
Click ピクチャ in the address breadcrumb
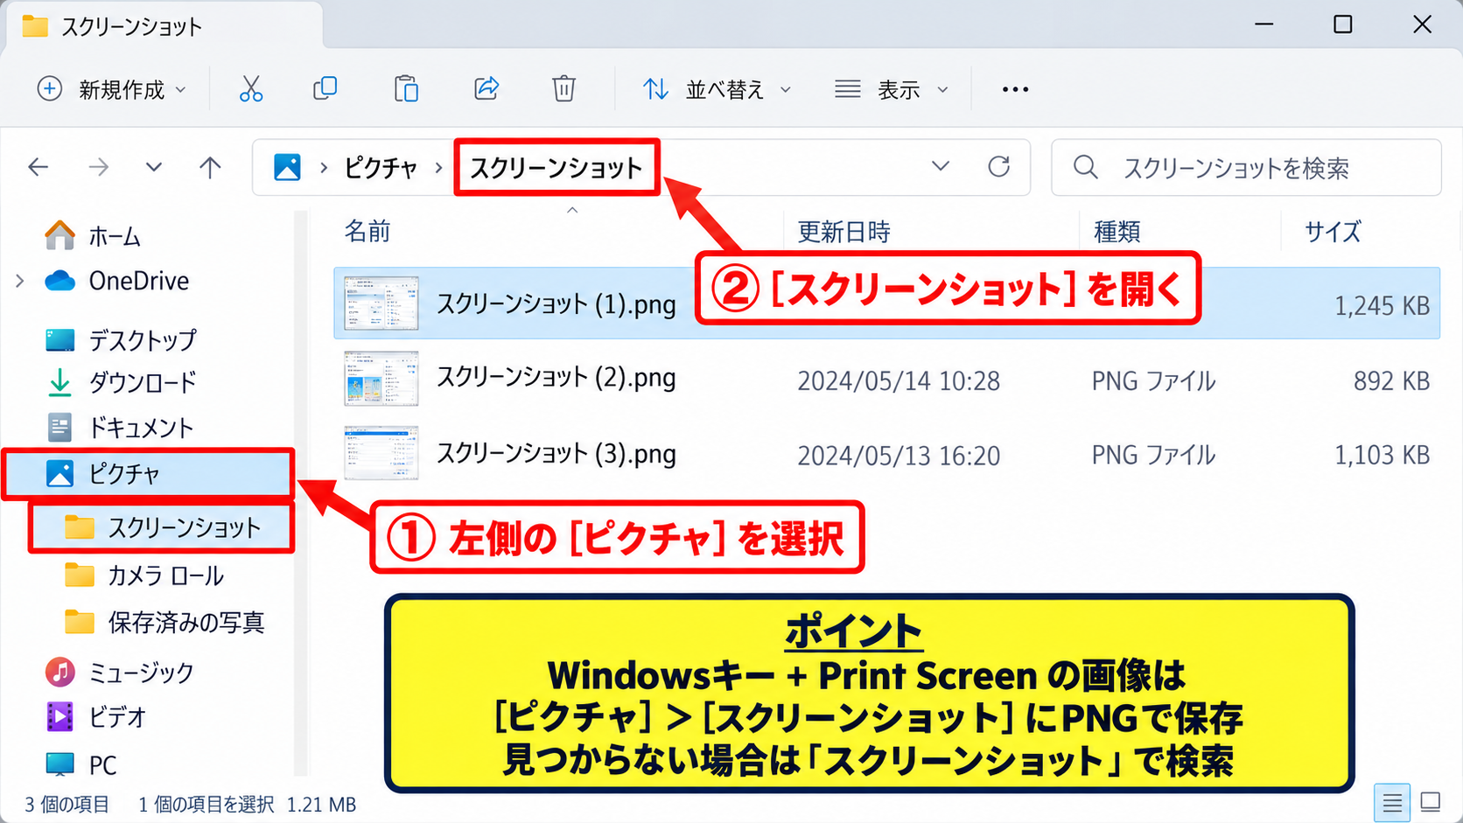point(381,167)
